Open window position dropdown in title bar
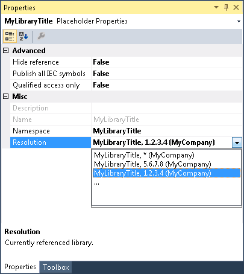 point(216,7)
